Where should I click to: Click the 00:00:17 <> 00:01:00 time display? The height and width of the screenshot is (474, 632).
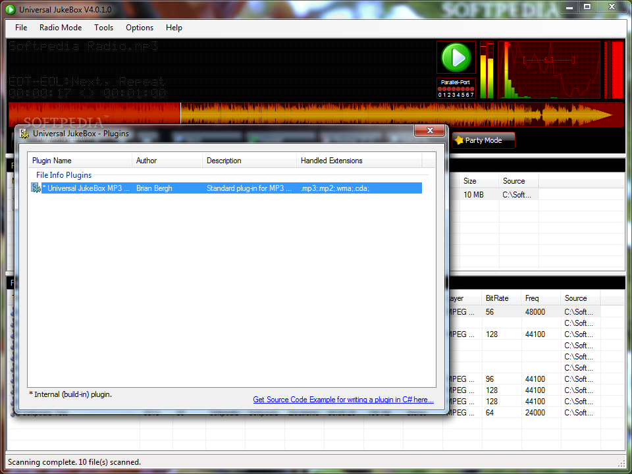(88, 93)
